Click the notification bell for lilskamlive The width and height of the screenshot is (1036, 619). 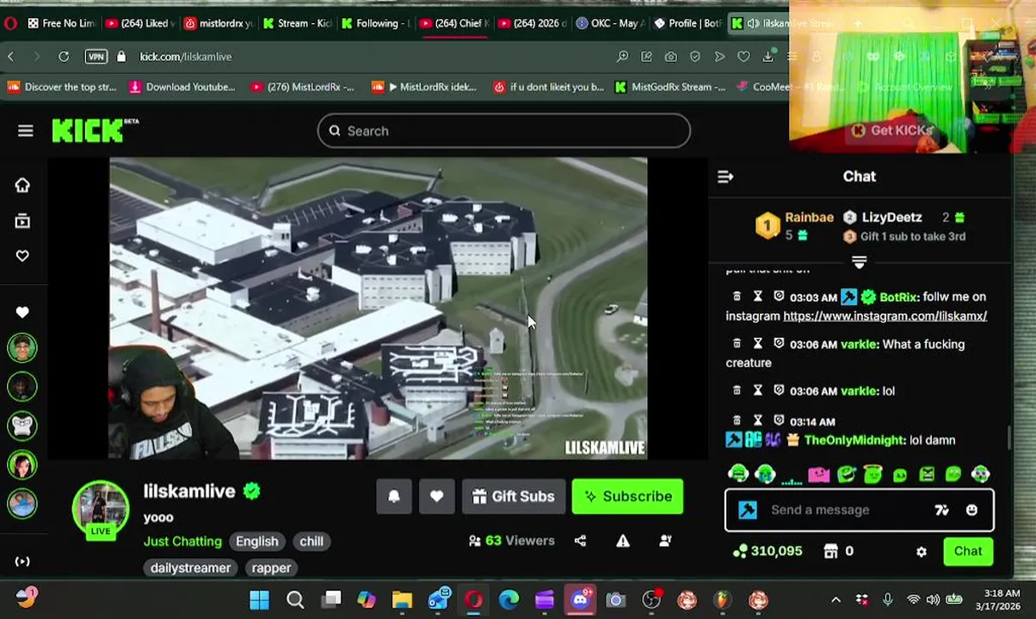pos(394,496)
